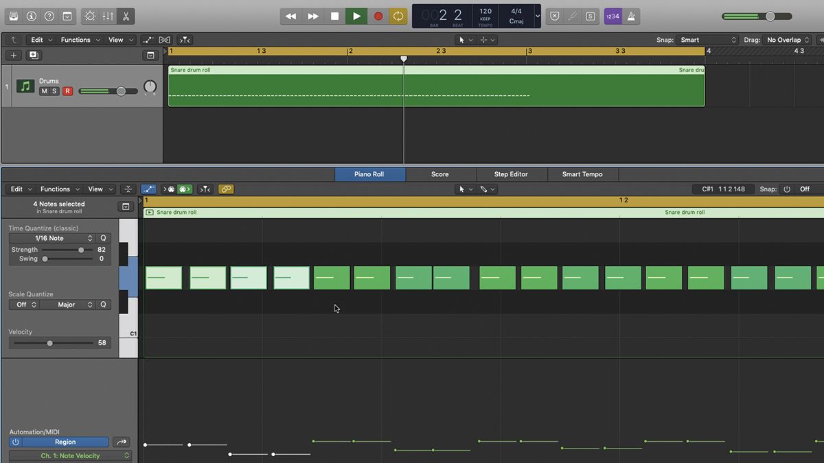Switch to the Smart Tempo tab
Screen dimensions: 824x463
click(582, 174)
